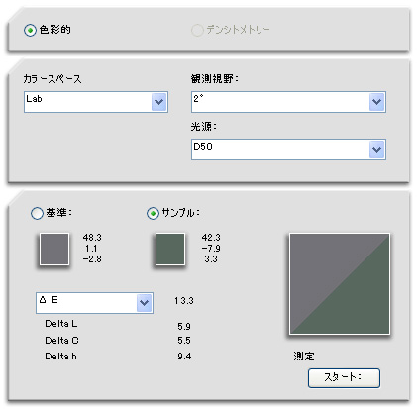The image size is (417, 409).
Task: Click the サンプル green color swatch
Action: 170,249
